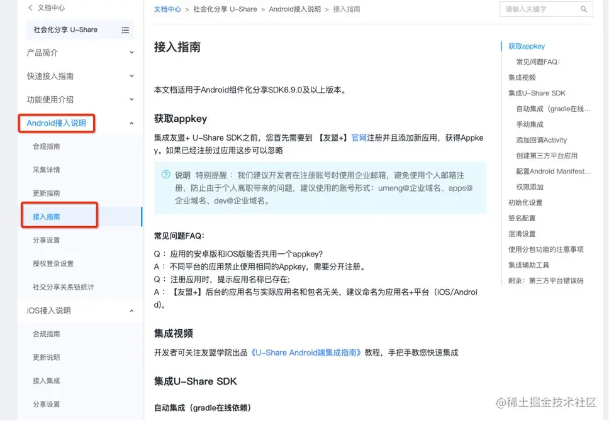Image resolution: width=609 pixels, height=421 pixels.
Task: Jump to 附录:第三方平台错误码 in the outline
Action: click(x=545, y=280)
